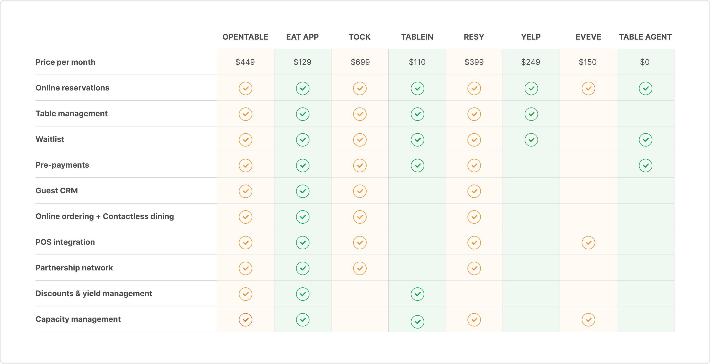The width and height of the screenshot is (710, 364).
Task: Click the Tock $699 price cell
Action: pyautogui.click(x=360, y=62)
